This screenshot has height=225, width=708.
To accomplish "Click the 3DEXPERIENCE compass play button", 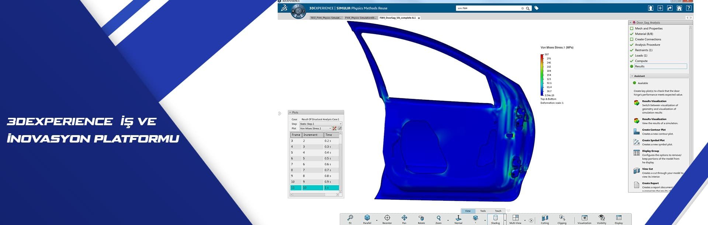I will [x=298, y=11].
